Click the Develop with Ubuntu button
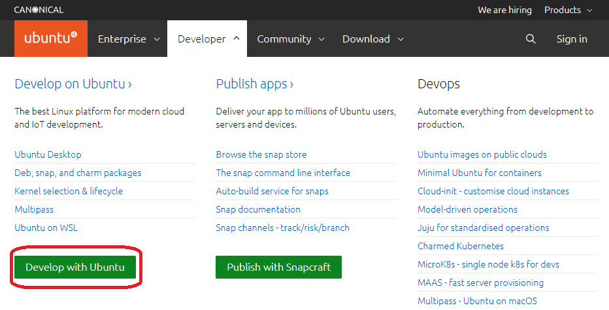Screen dimensions: 609x310 coord(75,267)
